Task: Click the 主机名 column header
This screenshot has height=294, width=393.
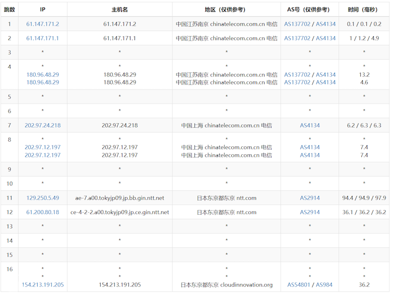Action: pyautogui.click(x=119, y=10)
